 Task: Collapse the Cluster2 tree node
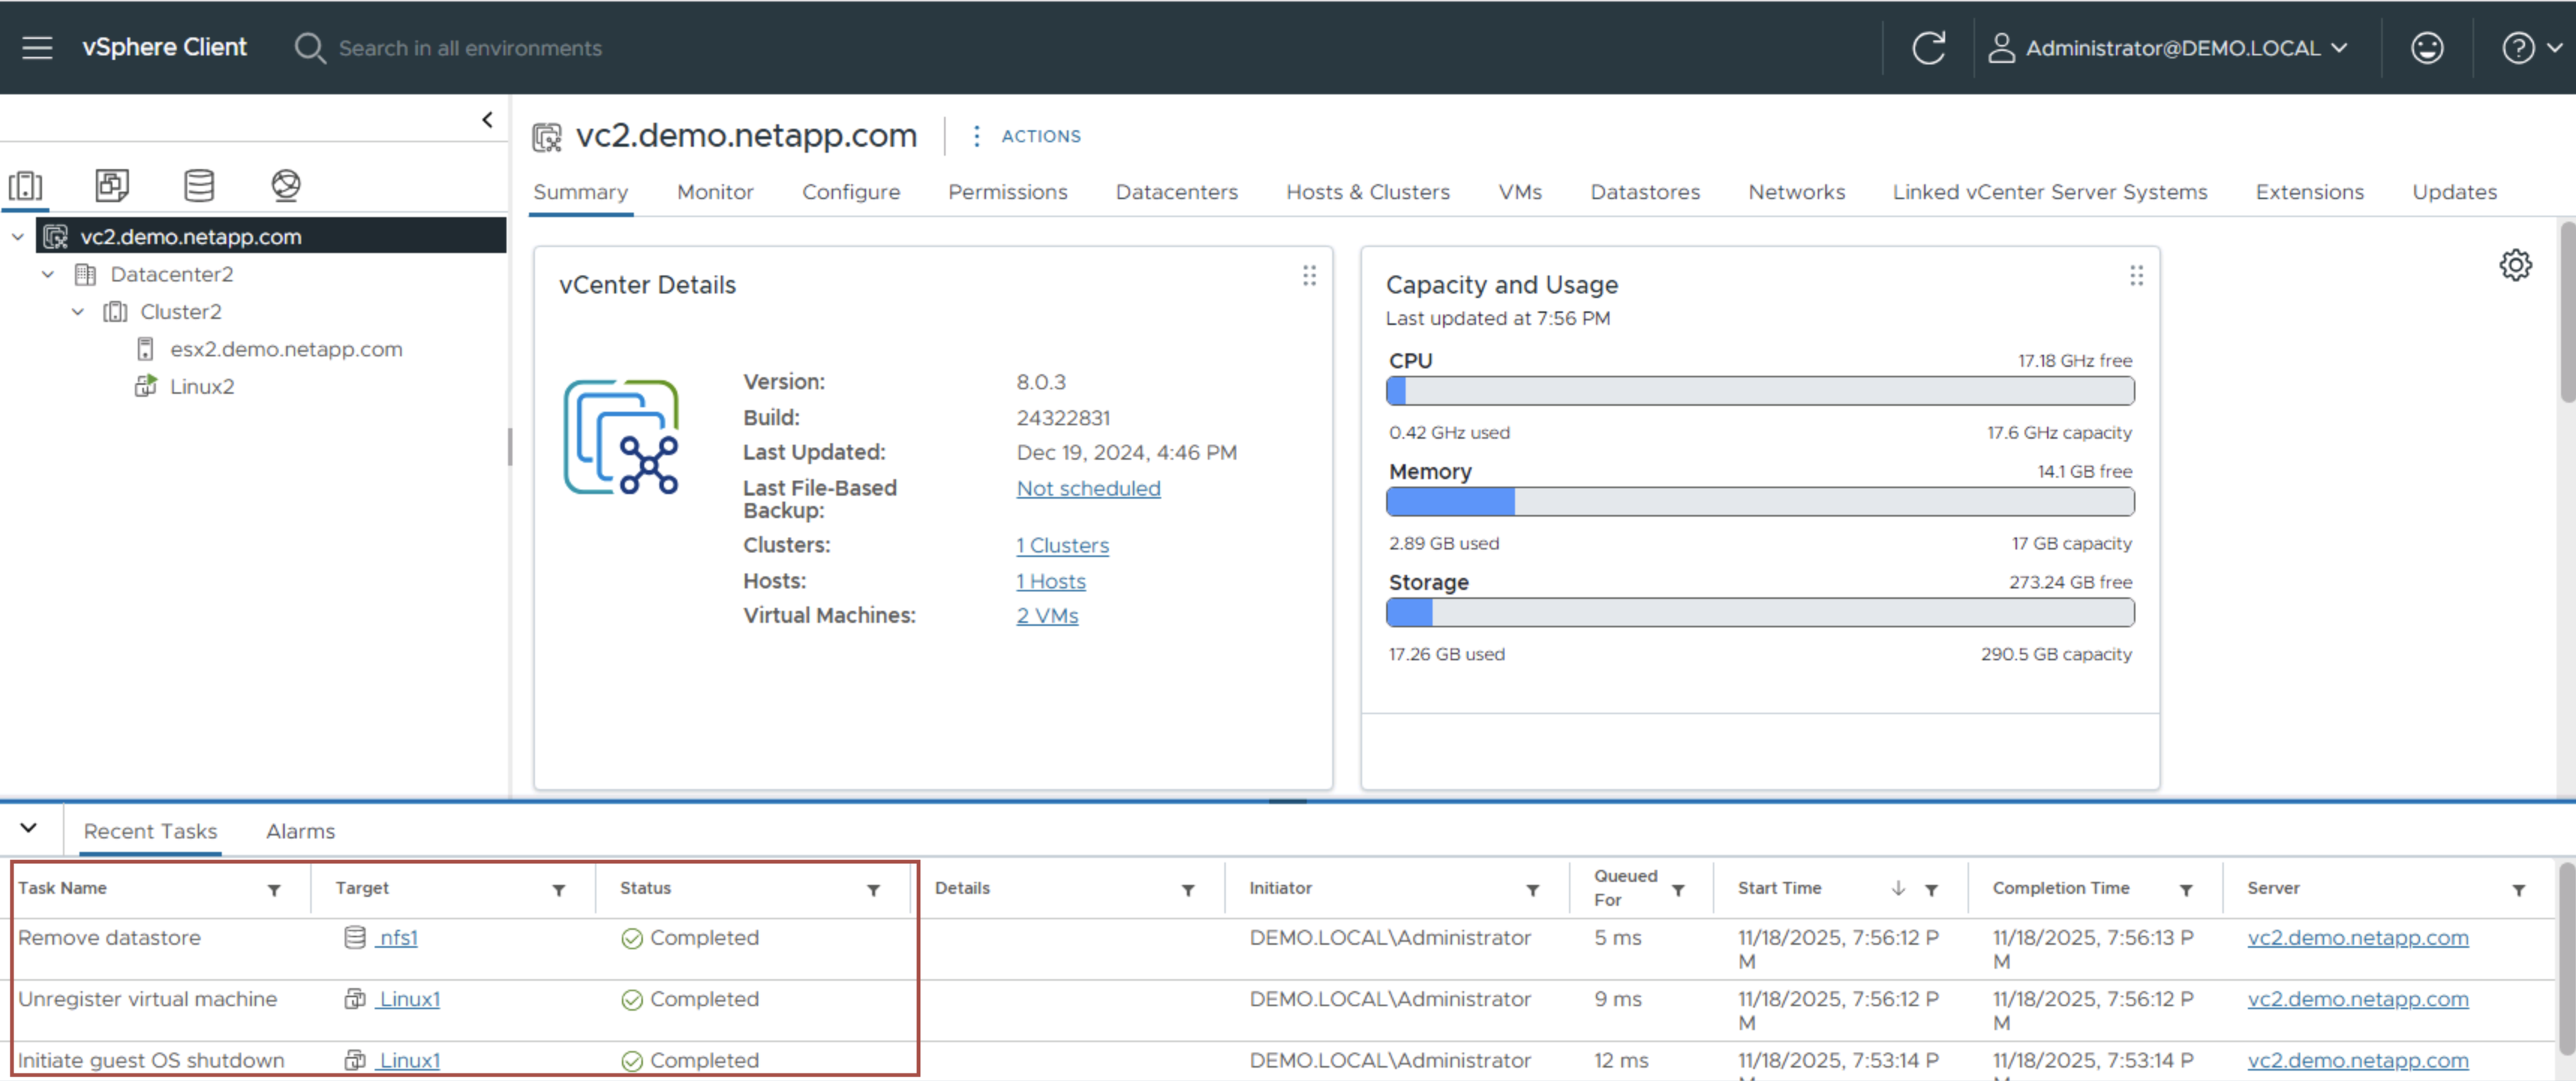tap(78, 311)
